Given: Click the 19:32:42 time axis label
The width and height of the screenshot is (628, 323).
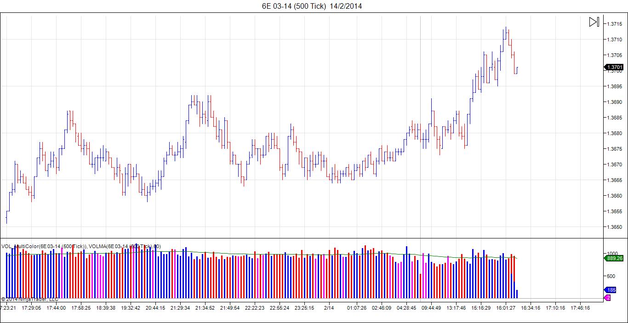Looking at the screenshot, I should point(131,308).
